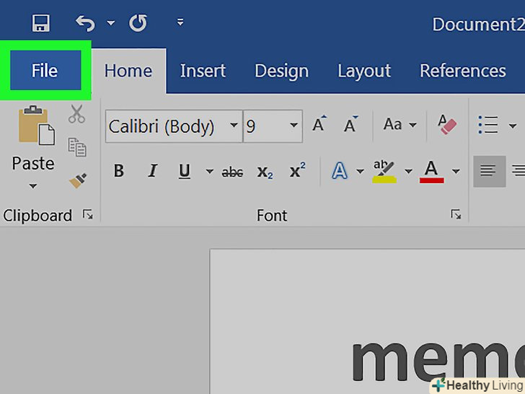This screenshot has width=525, height=394.
Task: Go to the References tab
Action: pyautogui.click(x=463, y=71)
